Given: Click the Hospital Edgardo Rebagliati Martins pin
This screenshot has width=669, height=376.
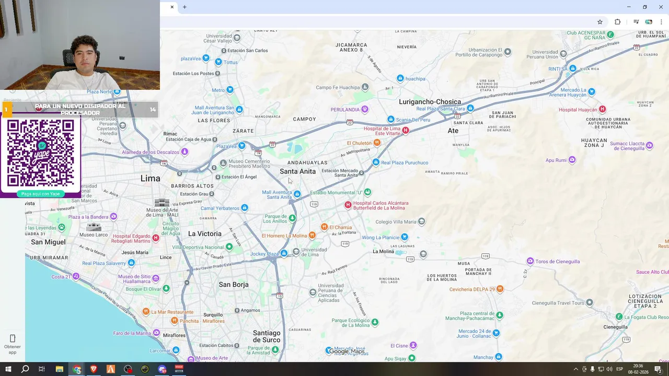Looking at the screenshot, I should coord(156,238).
